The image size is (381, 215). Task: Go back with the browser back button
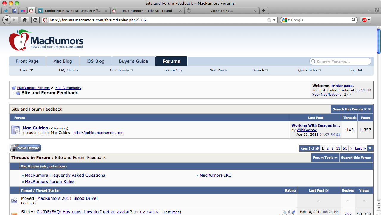click(x=7, y=20)
